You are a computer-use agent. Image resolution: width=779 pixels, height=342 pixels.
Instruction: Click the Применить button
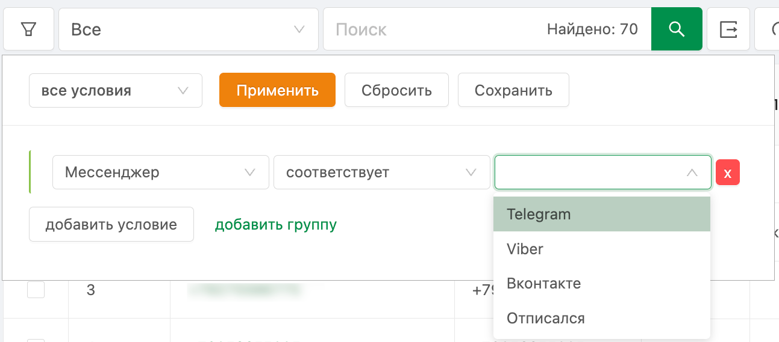[x=277, y=90]
